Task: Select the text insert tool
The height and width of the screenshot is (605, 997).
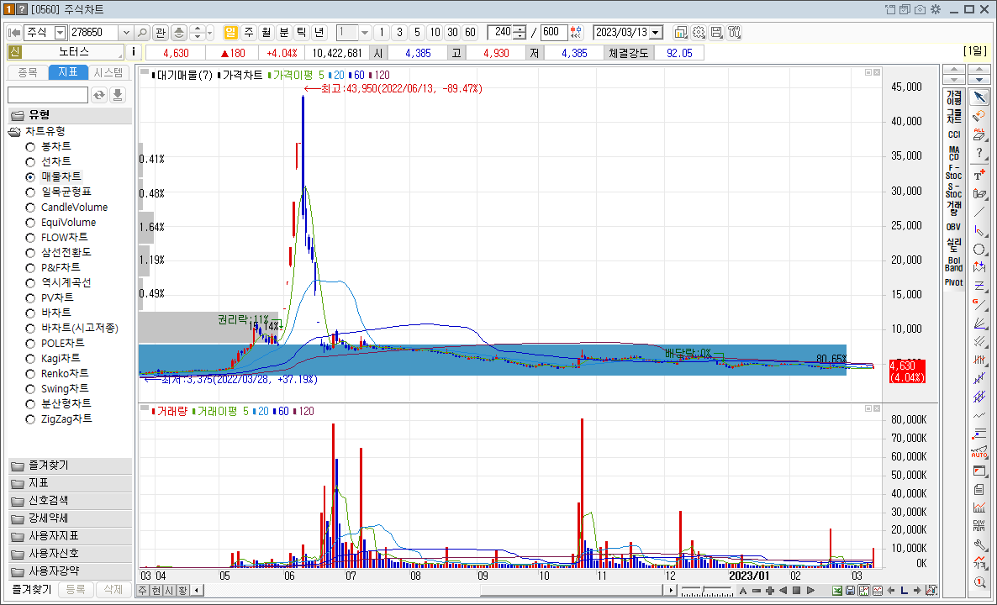Action: point(979,174)
